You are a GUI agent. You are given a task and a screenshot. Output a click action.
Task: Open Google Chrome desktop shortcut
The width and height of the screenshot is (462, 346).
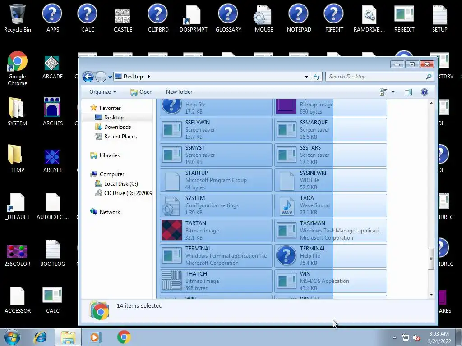(x=18, y=68)
